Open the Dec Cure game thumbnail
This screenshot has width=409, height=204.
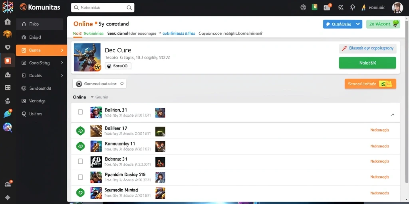click(x=87, y=57)
